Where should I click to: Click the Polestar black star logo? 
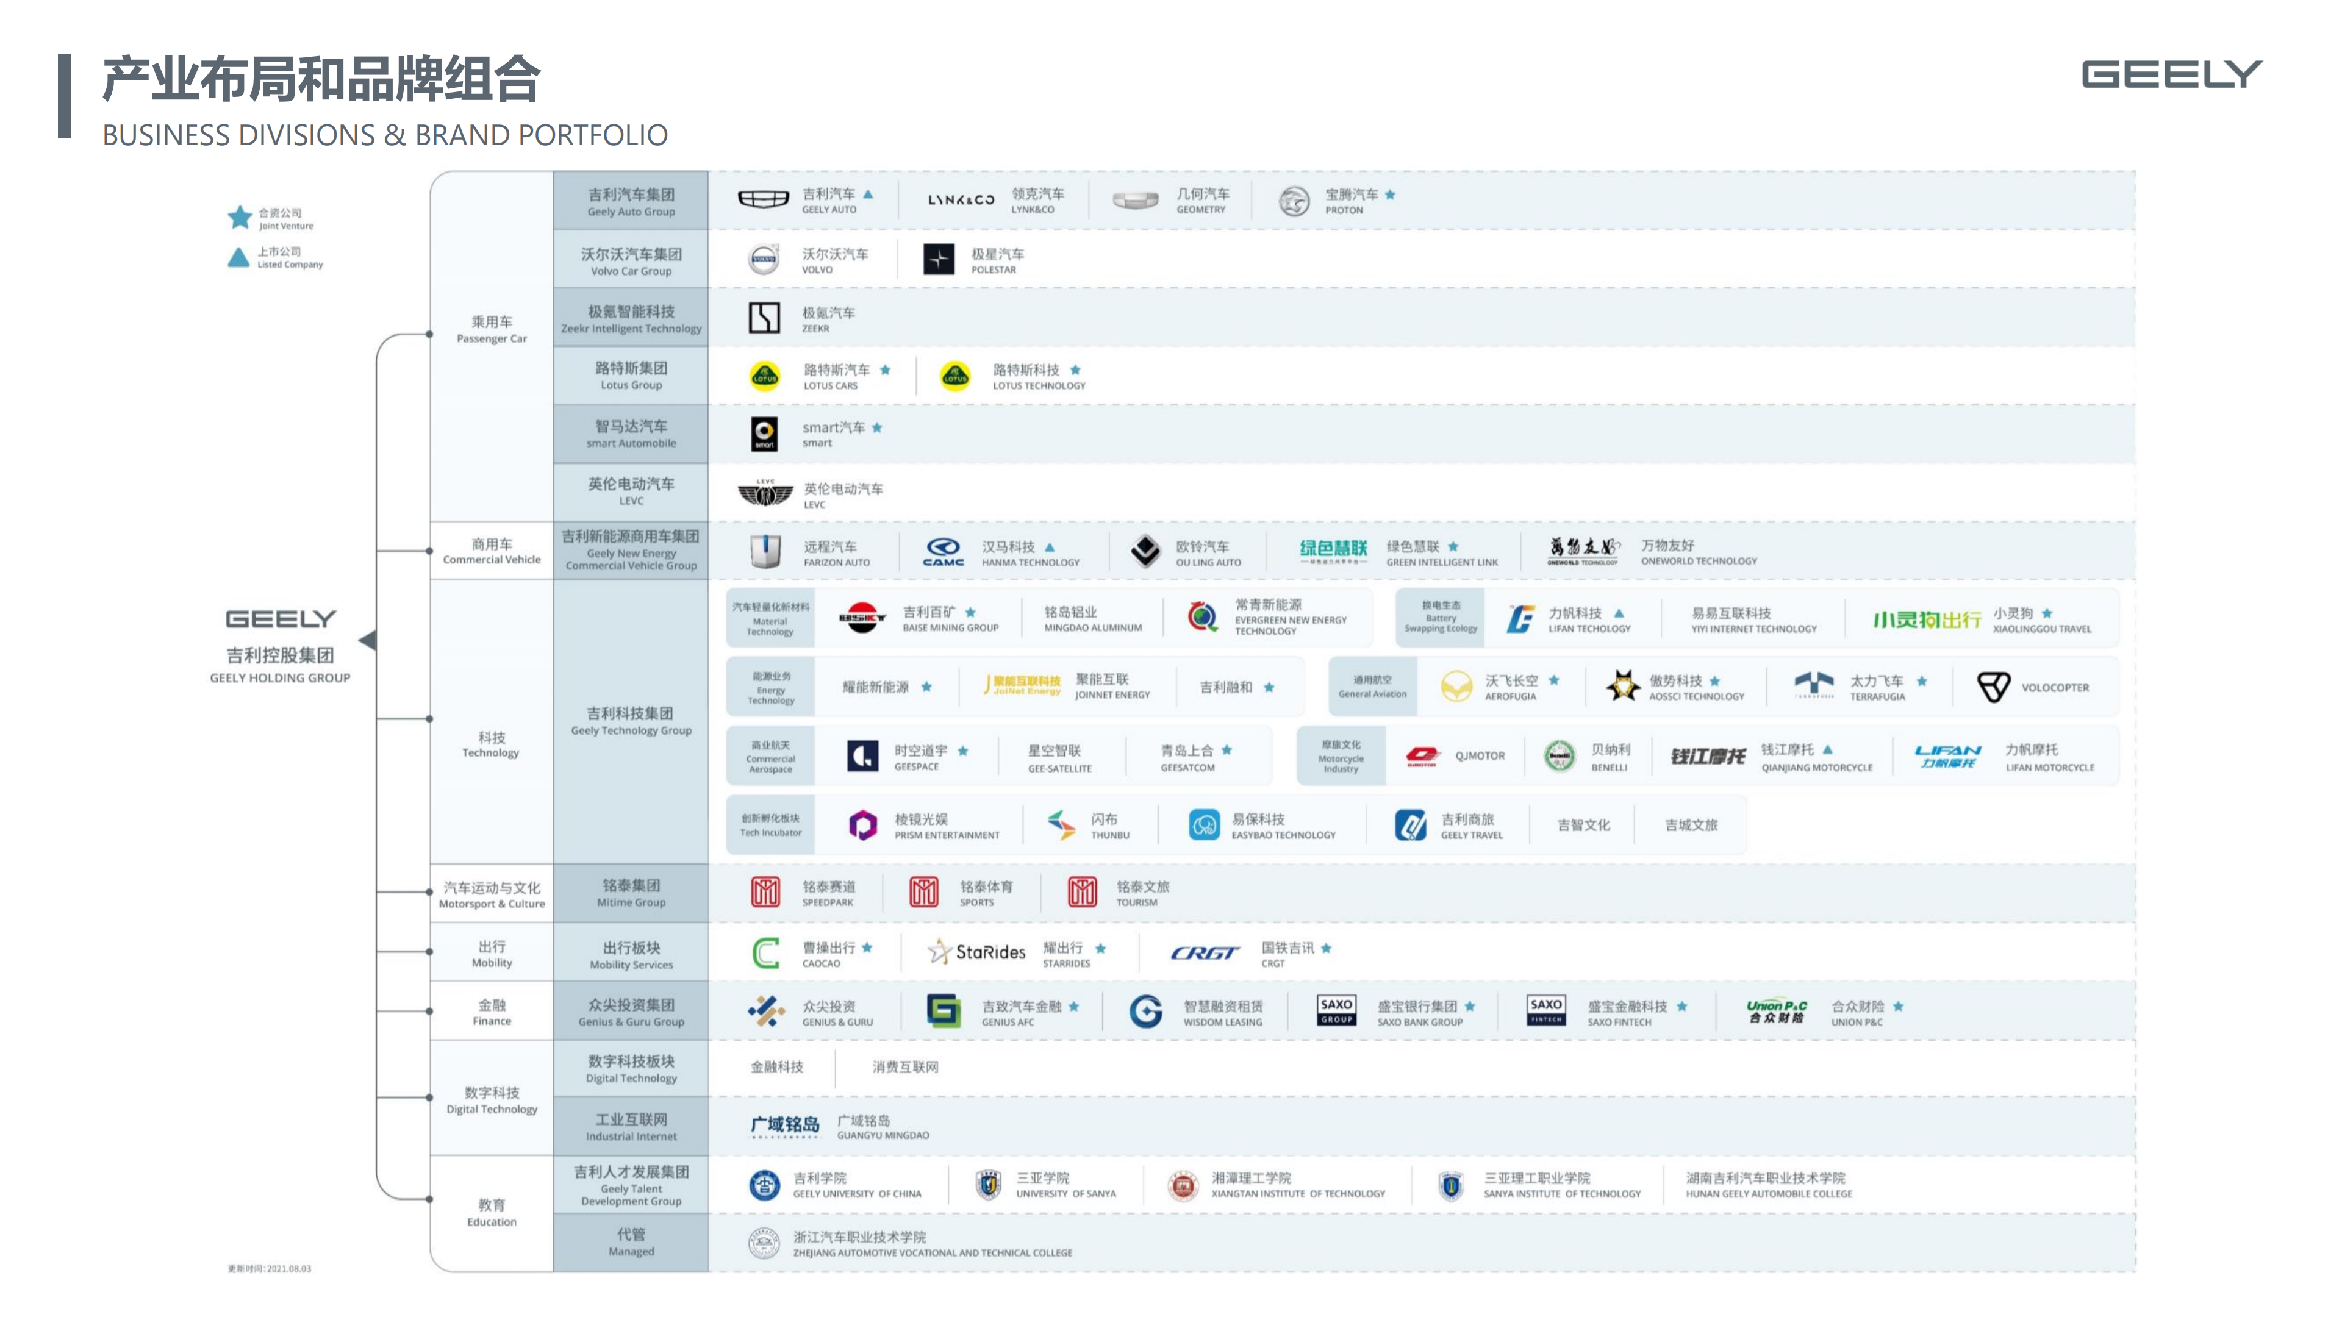point(938,260)
